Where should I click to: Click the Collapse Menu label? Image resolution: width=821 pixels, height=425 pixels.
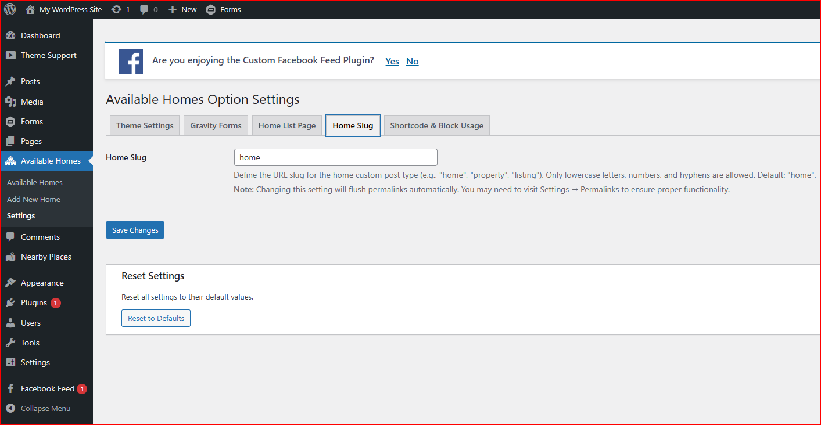tap(46, 408)
